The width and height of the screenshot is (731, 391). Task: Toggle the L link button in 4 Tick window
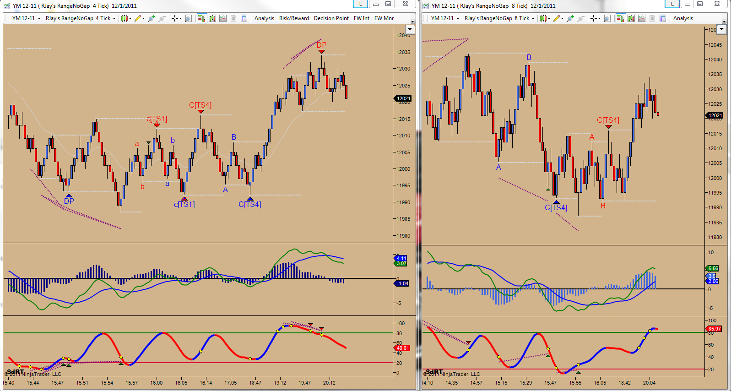click(360, 4)
